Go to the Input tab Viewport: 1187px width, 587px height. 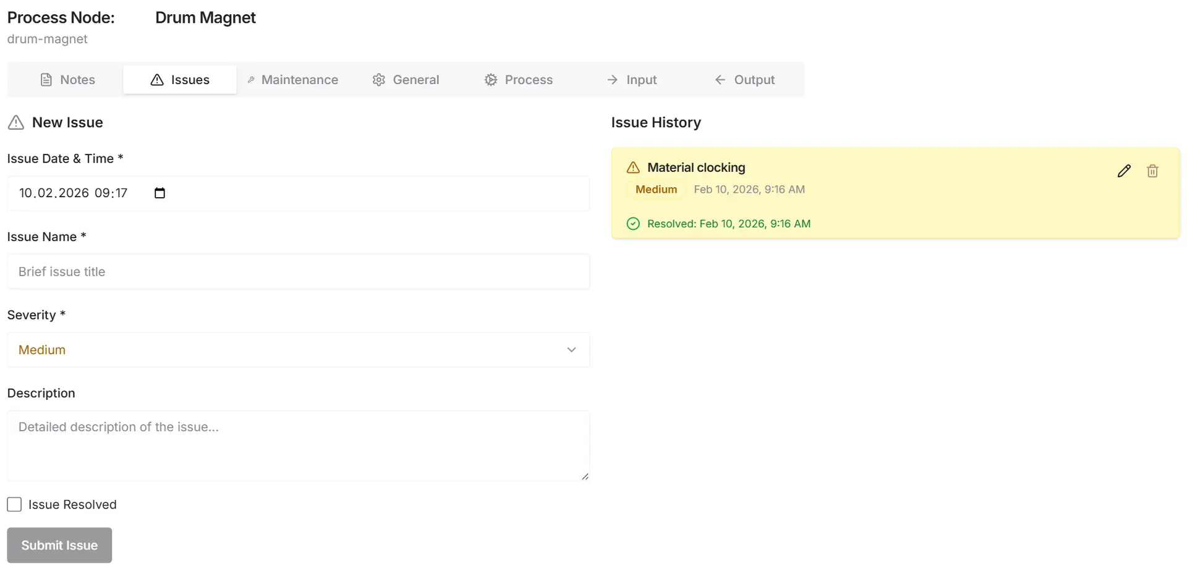click(x=632, y=80)
